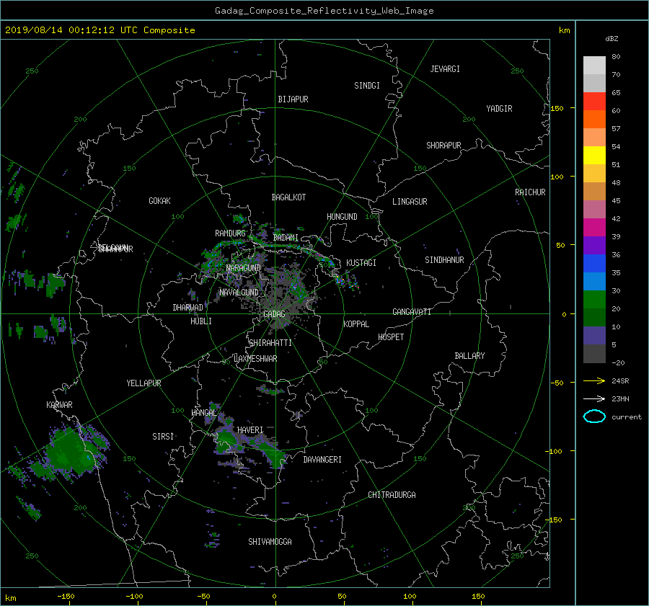The width and height of the screenshot is (649, 606).
Task: Click the GANGAVATI city label
Action: 412,312
